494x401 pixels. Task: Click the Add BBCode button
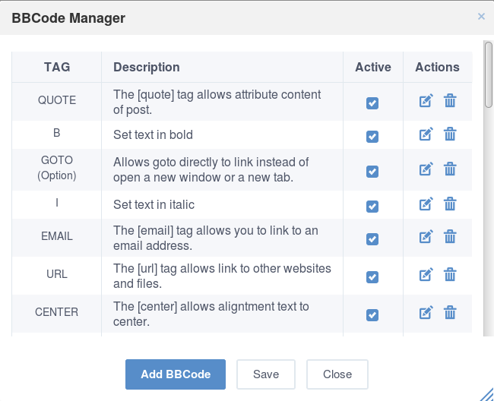point(176,374)
